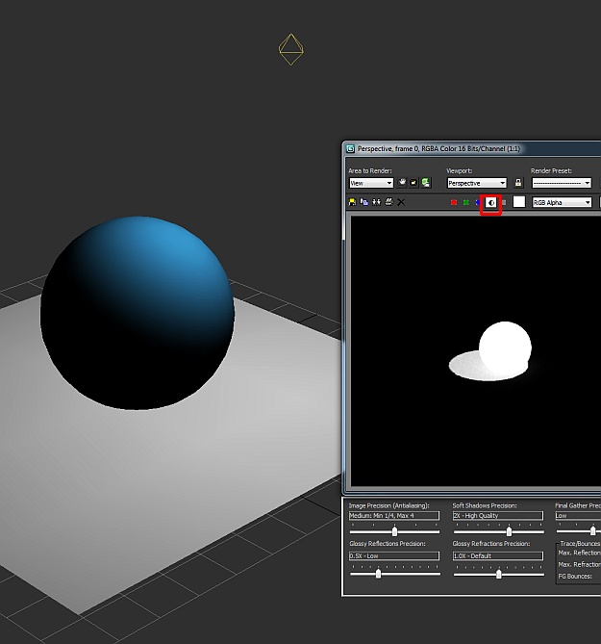Click the '2X - High Quality' value field
Viewport: 601px width, 644px height.
click(498, 515)
